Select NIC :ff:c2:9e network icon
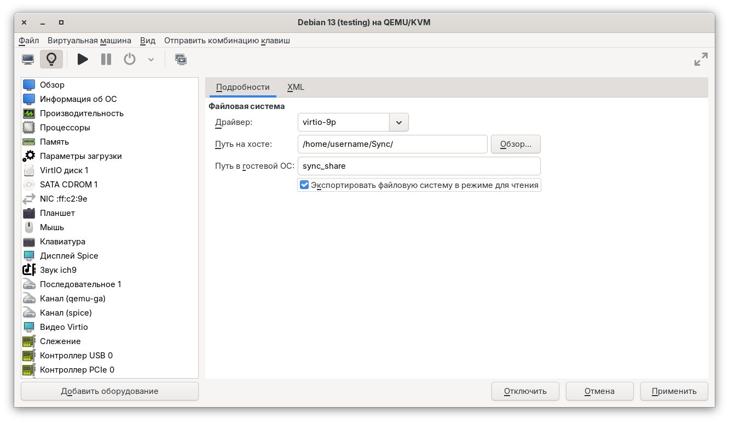Viewport: 729px width, 423px height. (29, 199)
